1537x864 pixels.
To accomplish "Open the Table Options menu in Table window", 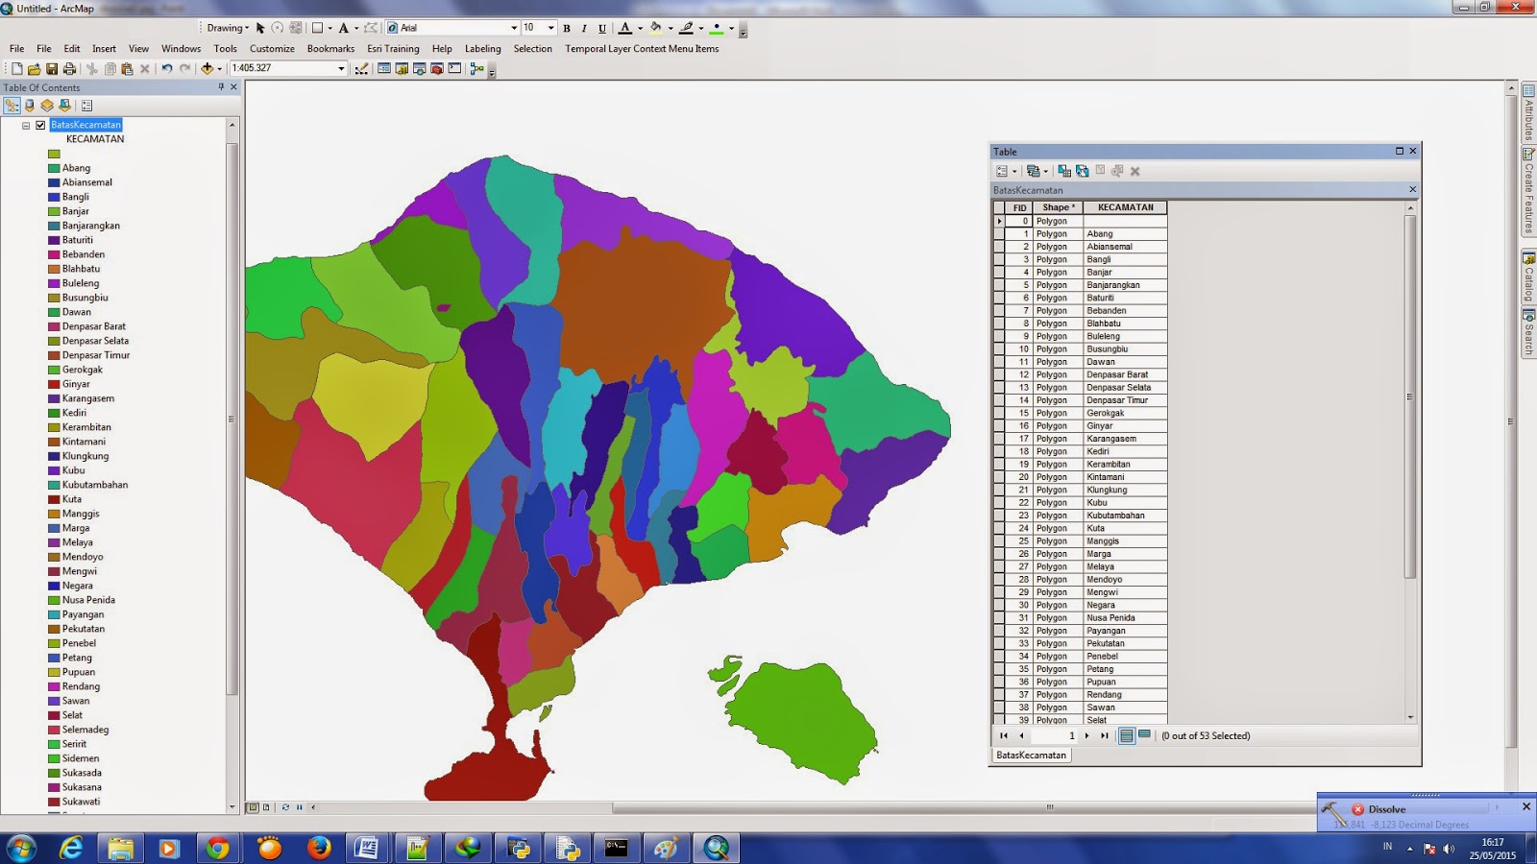I will tap(1002, 171).
